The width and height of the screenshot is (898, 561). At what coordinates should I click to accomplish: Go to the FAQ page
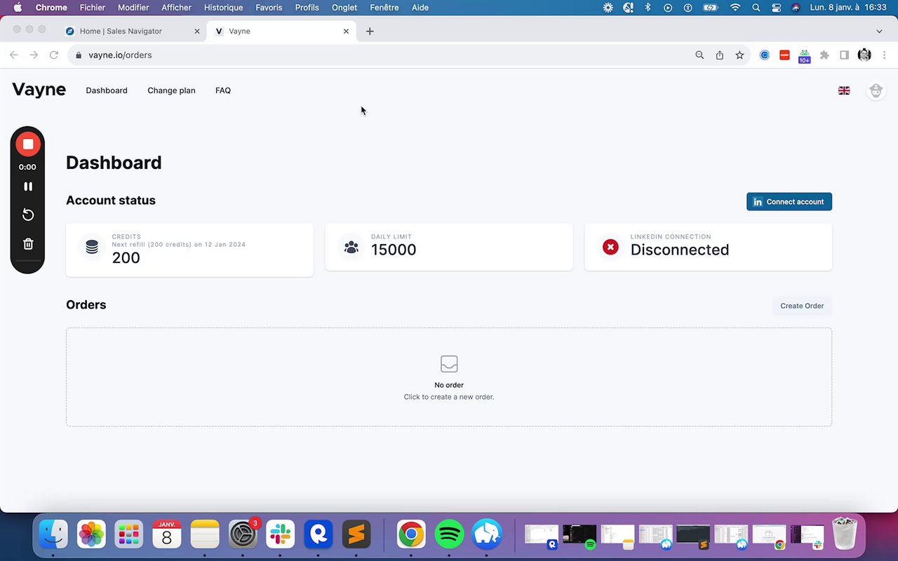point(223,90)
